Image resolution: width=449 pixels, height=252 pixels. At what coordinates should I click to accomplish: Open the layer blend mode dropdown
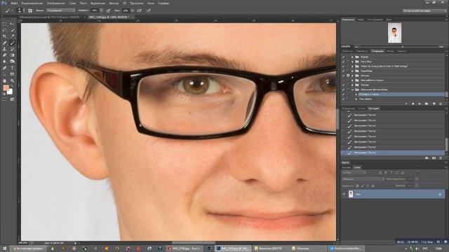[363, 179]
